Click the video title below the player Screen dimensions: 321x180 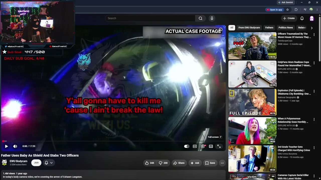pyautogui.click(x=40, y=155)
